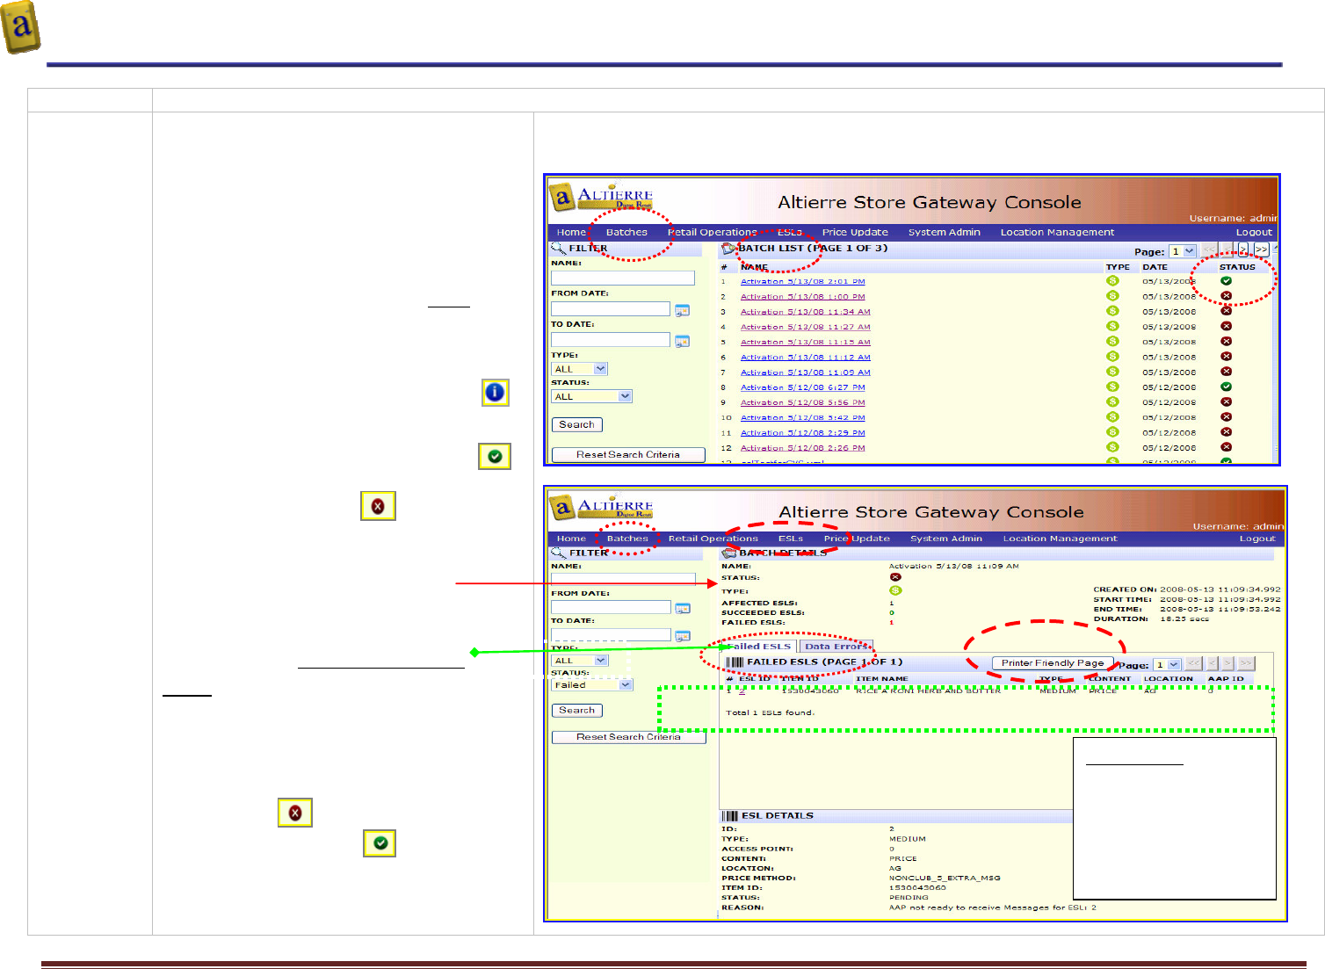1325x969 pixels.
Task: Open System Admin menu on Batch List console
Action: coord(945,233)
